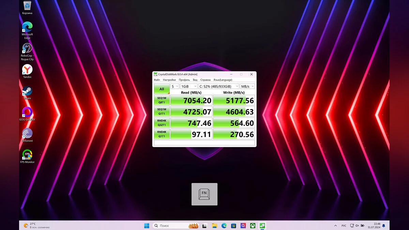Screen dimensions: 409x230
Task: Open Microsoft Edge from the taskbar
Action: click(224, 226)
